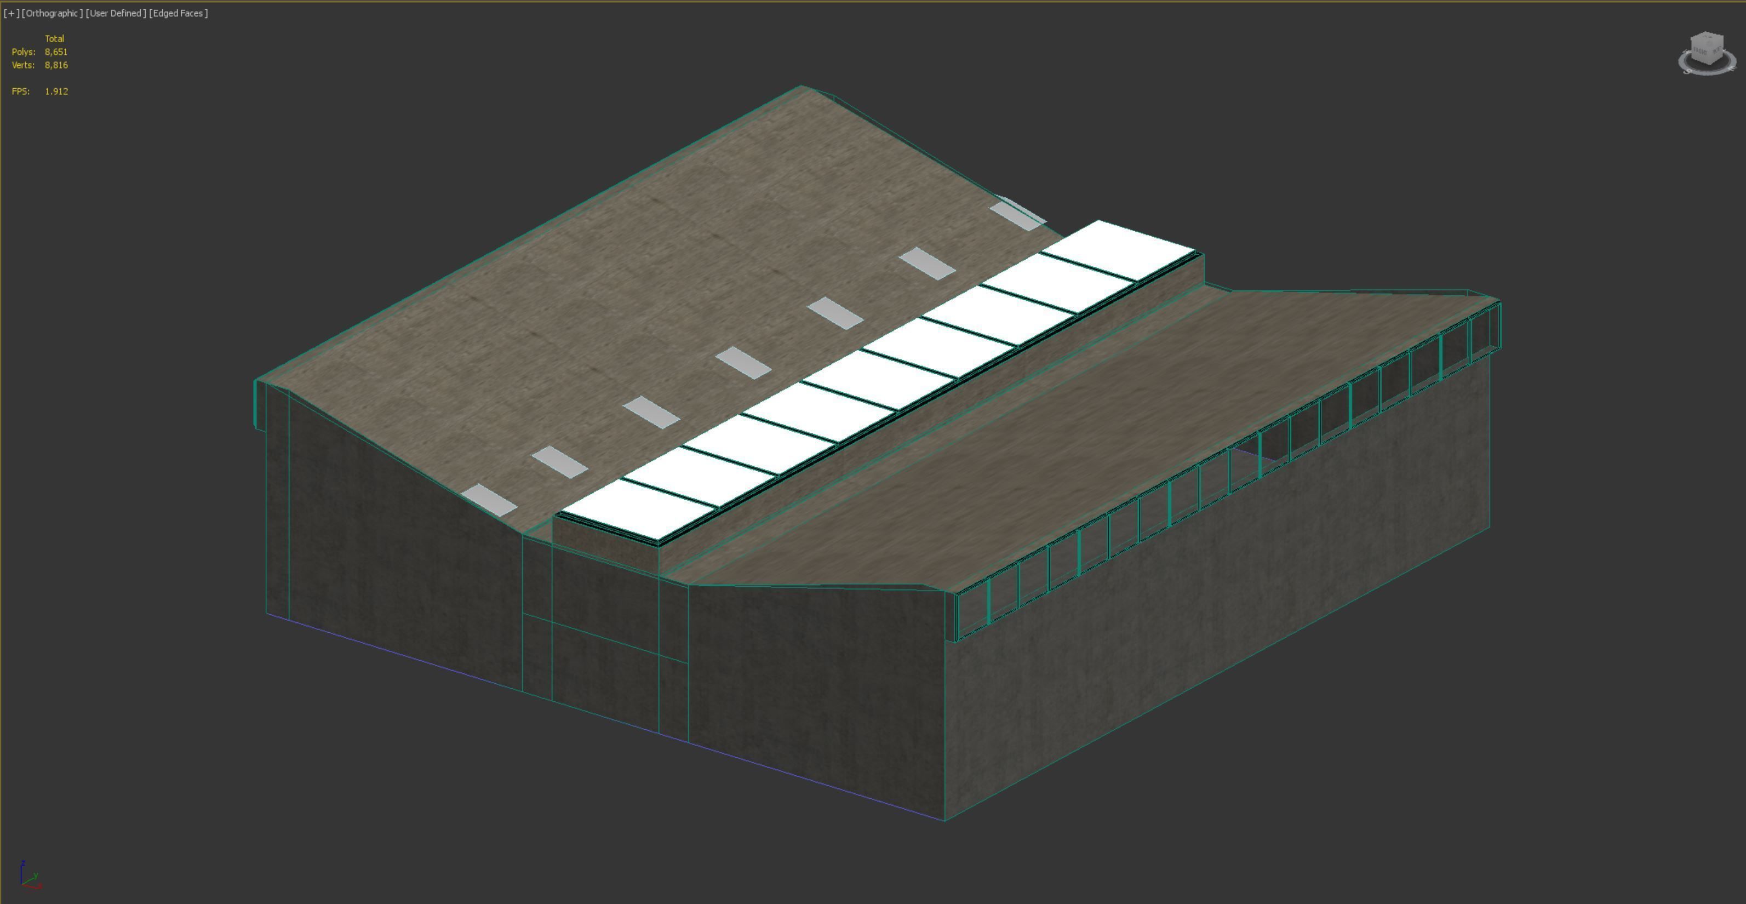Viewport: 1746px width, 904px height.
Task: Click the FPS value 1.912
Action: pyautogui.click(x=56, y=91)
